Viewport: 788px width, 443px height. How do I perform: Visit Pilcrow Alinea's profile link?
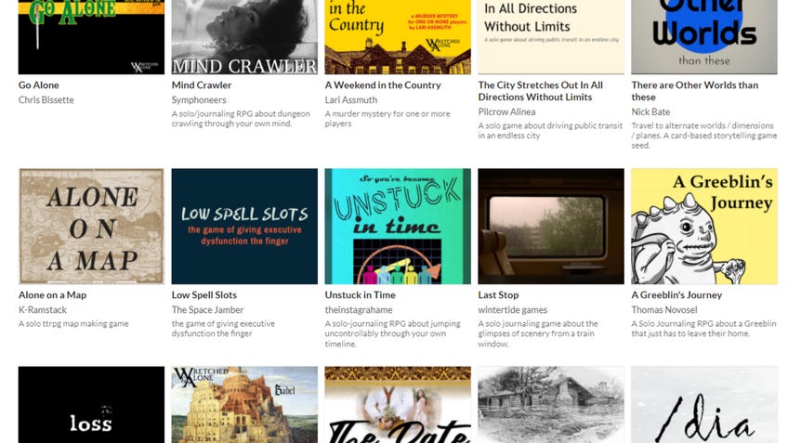(x=506, y=112)
